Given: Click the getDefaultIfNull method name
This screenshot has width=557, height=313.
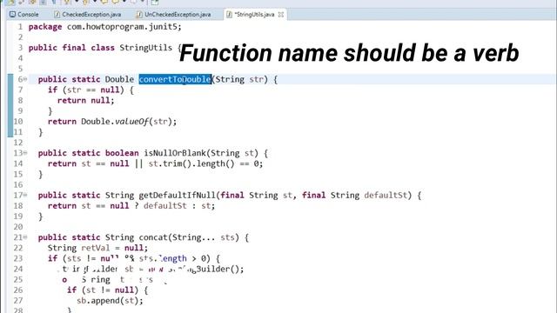Looking at the screenshot, I should (178, 195).
